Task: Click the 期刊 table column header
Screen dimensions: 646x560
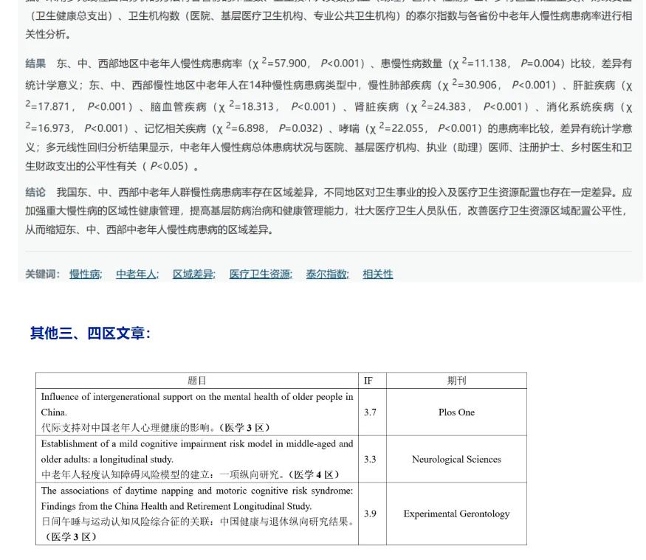Action: [x=456, y=381]
